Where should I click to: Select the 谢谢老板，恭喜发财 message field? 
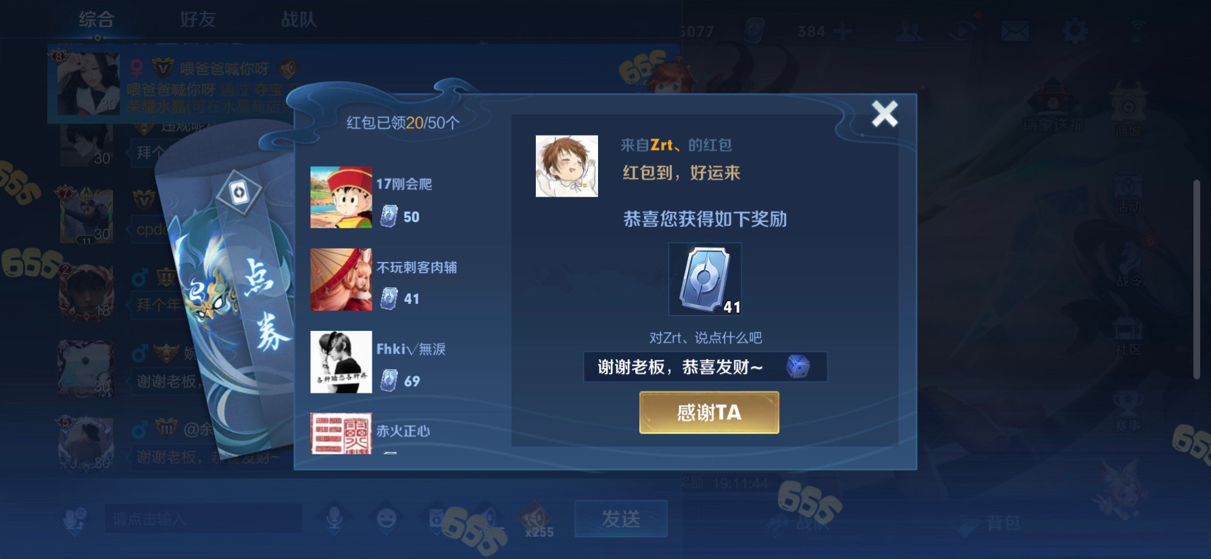pos(705,367)
